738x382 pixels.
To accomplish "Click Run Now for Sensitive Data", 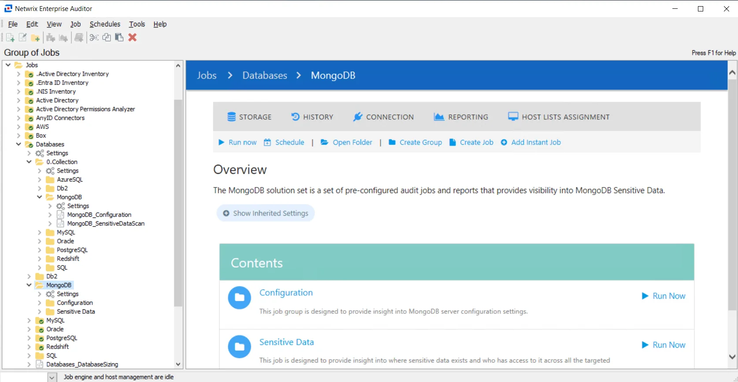I will coord(664,345).
